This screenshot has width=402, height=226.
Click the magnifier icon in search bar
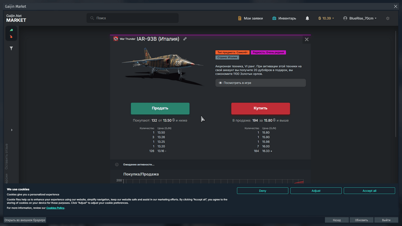(92, 18)
